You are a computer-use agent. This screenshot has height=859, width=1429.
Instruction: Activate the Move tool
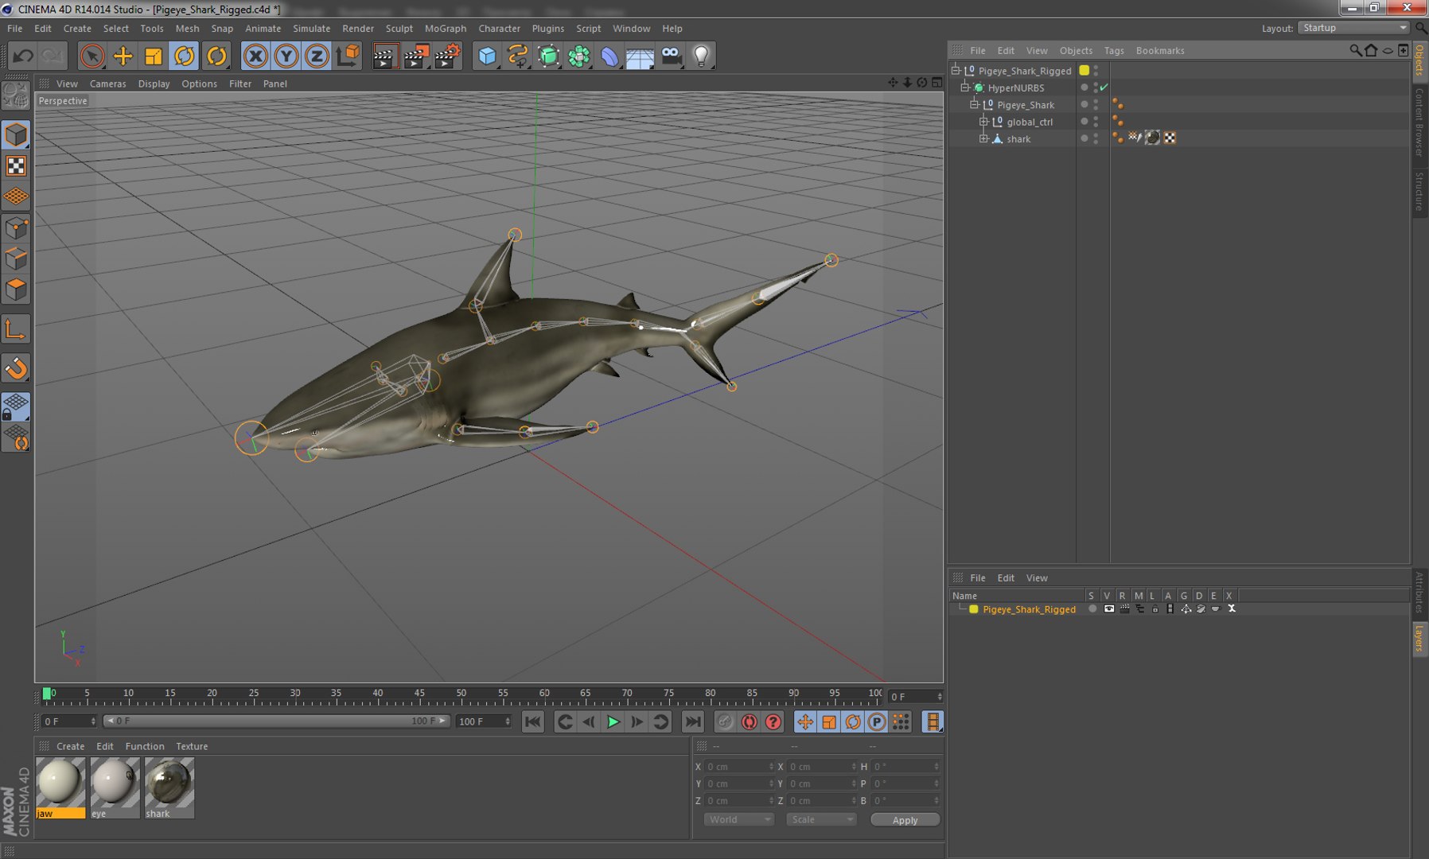click(x=123, y=56)
